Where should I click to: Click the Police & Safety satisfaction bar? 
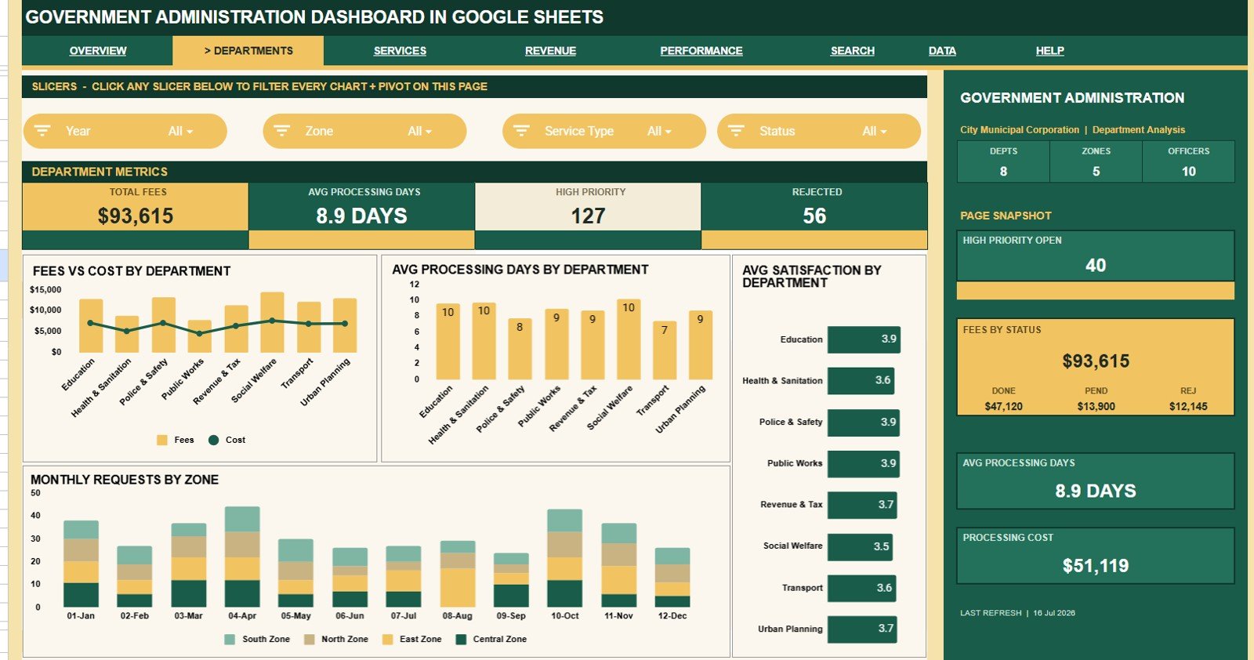pos(864,422)
